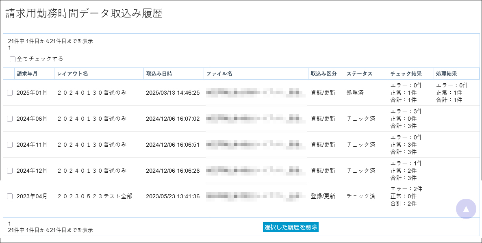Click the チェック済 status in 2024年06月 row
The width and height of the screenshot is (482, 243).
[361, 119]
